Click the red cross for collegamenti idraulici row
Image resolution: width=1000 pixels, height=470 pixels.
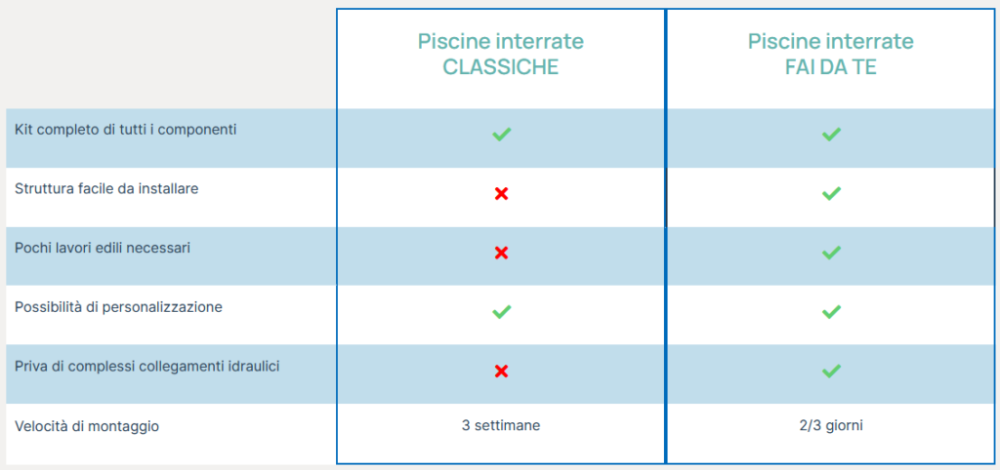coord(501,371)
